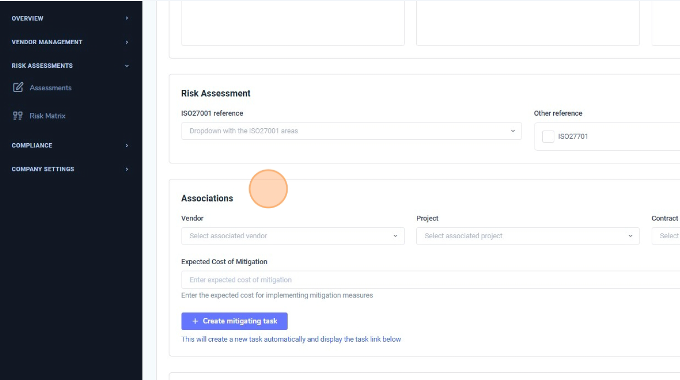Click the expected cost of mitigation field

coord(336,280)
